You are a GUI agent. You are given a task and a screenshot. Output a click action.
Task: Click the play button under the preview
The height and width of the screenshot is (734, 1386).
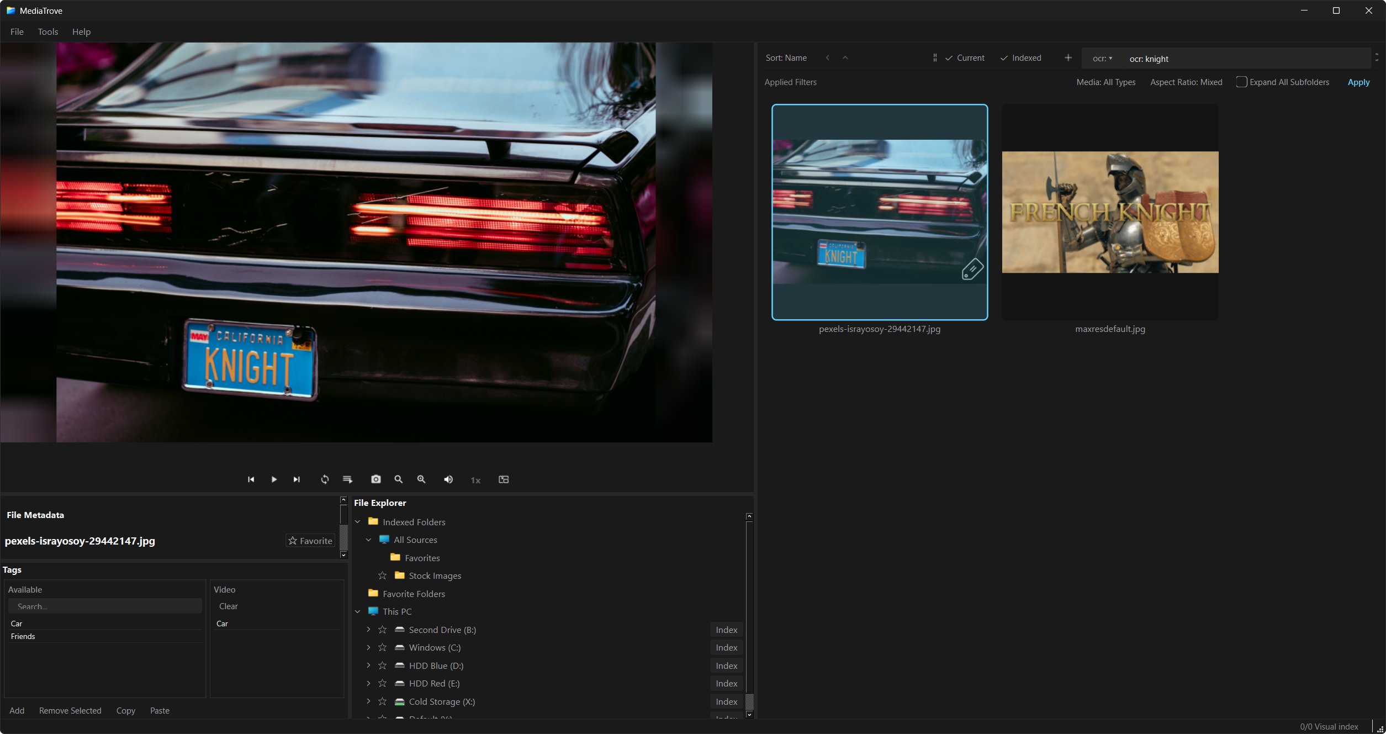point(274,479)
